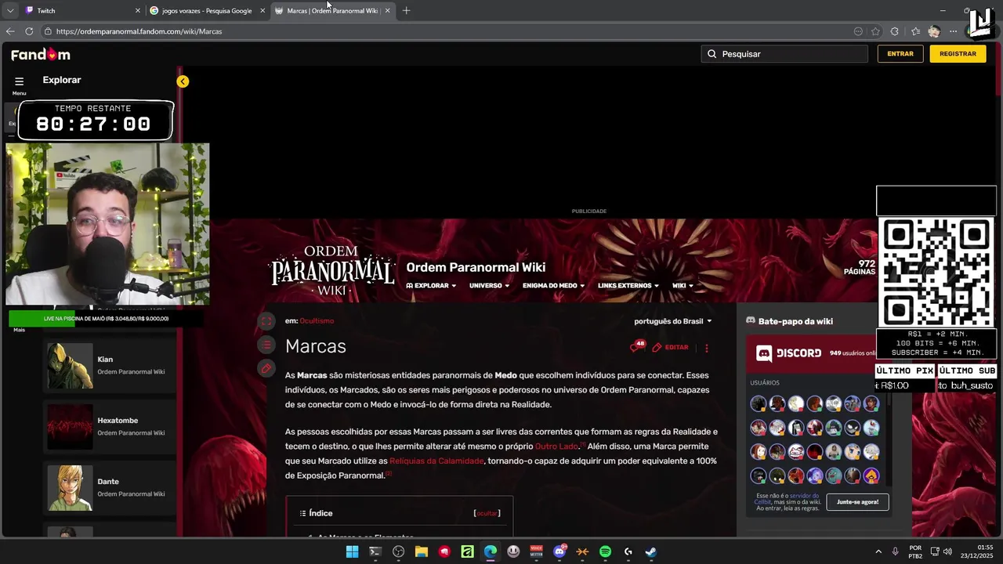The image size is (1003, 564).
Task: Switch to the Twitch browser tab
Action: (78, 11)
